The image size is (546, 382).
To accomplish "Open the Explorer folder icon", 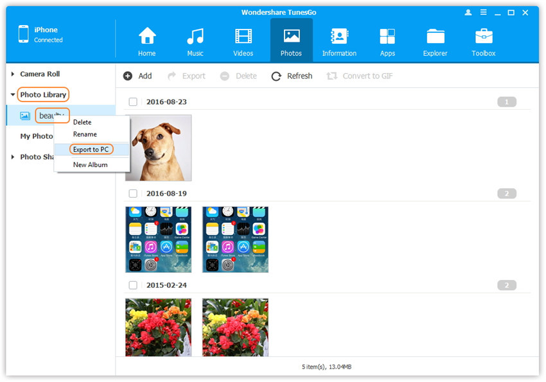I will (x=436, y=36).
